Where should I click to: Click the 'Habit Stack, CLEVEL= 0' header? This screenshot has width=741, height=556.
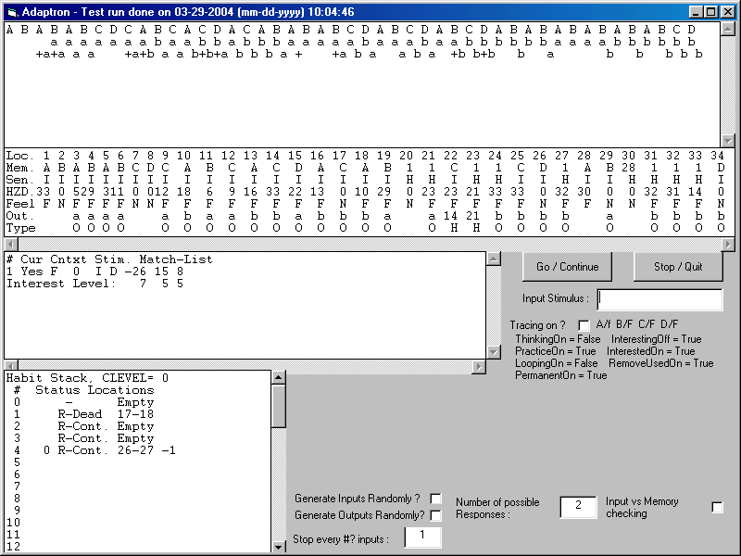(x=87, y=378)
